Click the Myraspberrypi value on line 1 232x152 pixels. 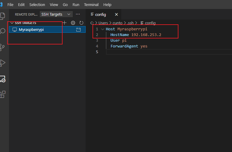pyautogui.click(x=132, y=29)
